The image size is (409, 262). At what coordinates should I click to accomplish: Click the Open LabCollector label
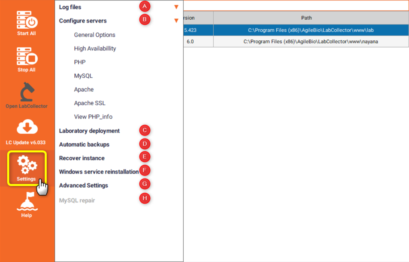point(27,106)
